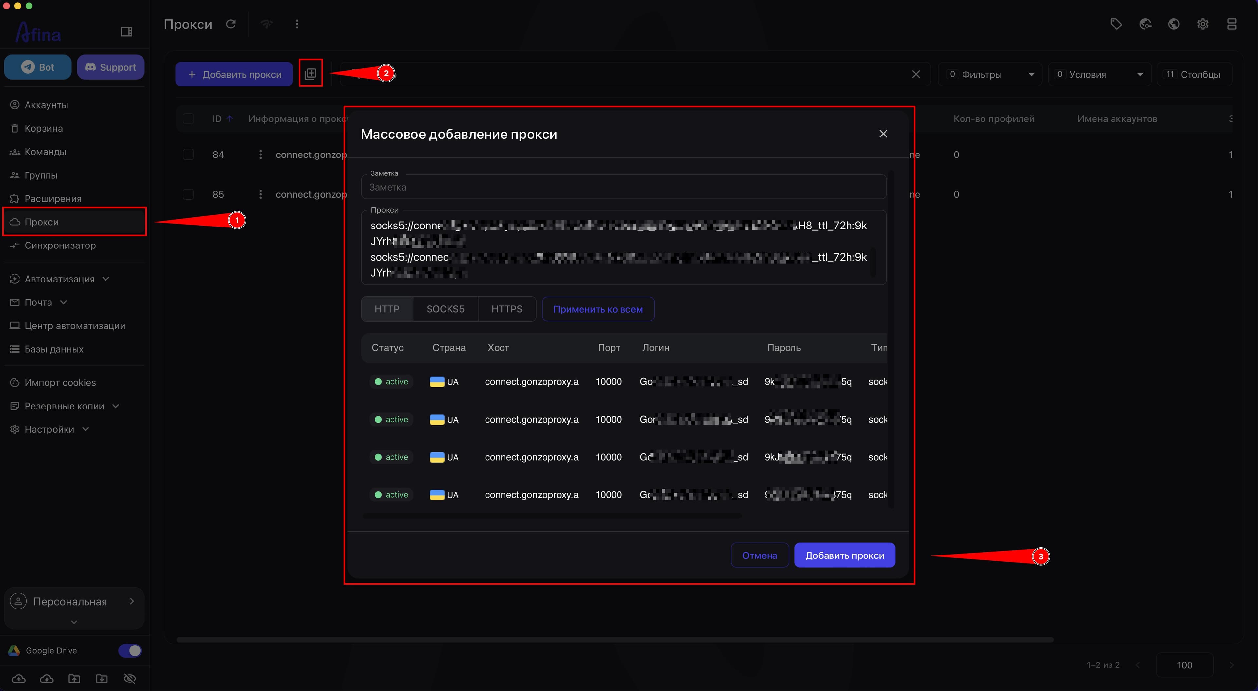
Task: Click toolbar + Добавить прокси button
Action: (234, 74)
